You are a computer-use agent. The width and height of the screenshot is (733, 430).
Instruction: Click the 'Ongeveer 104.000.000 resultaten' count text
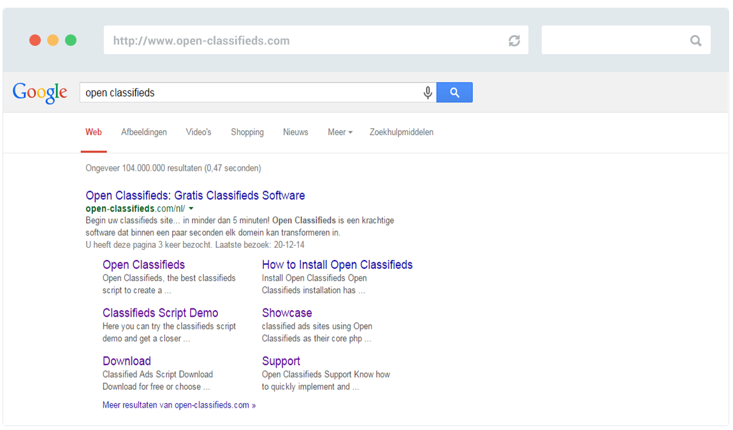coord(173,168)
